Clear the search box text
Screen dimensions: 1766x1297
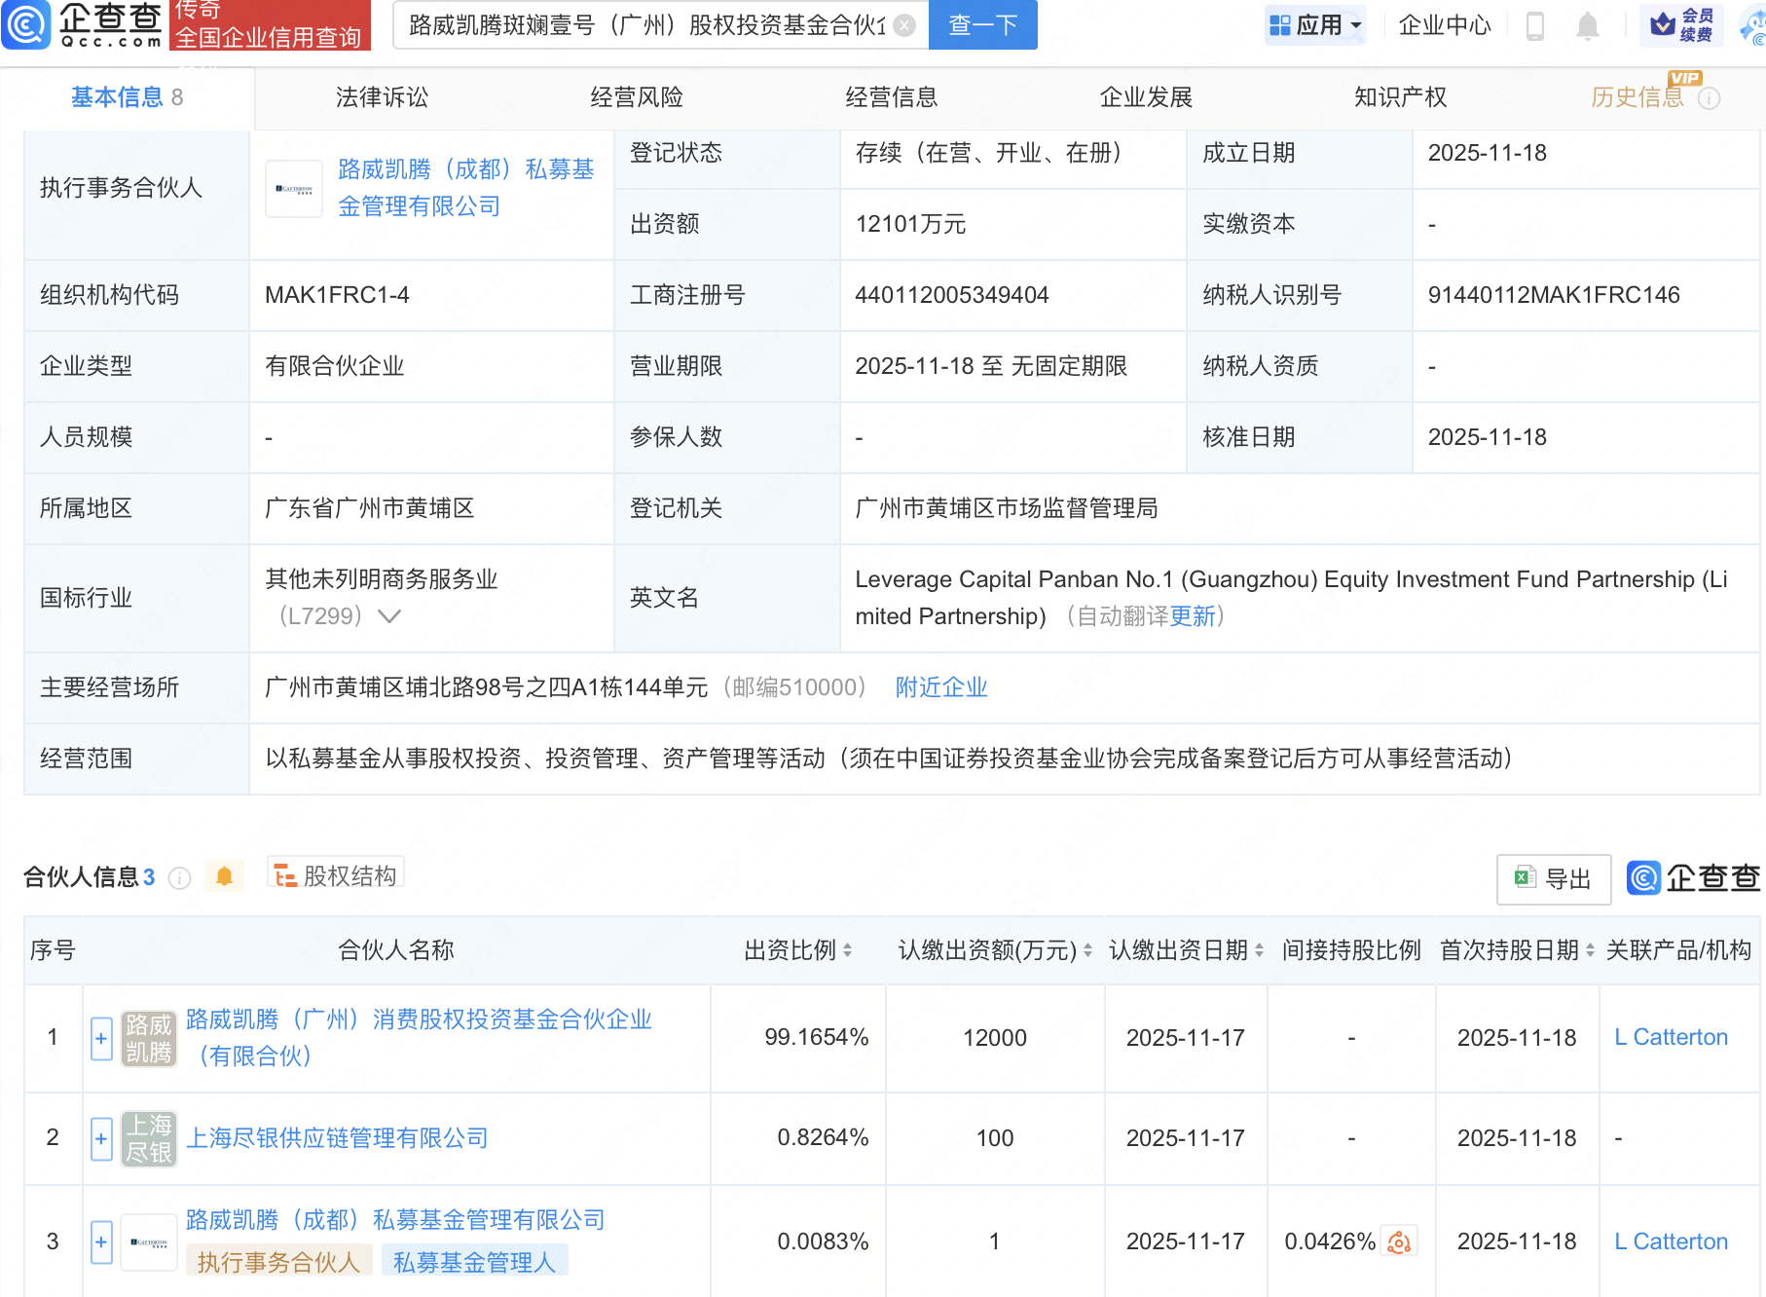[904, 25]
